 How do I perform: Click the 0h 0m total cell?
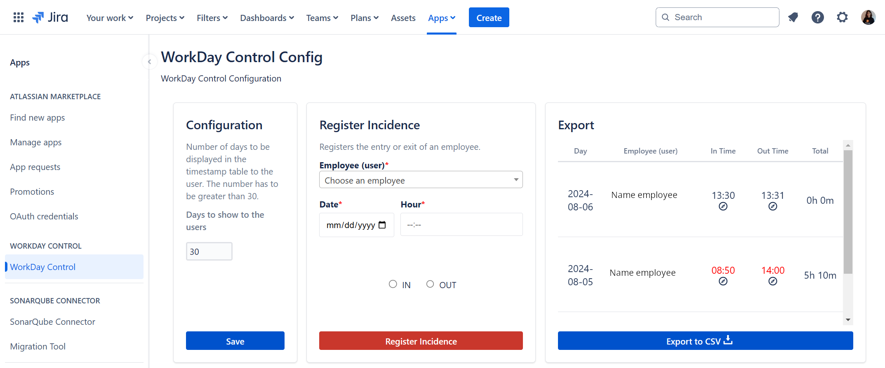click(820, 200)
